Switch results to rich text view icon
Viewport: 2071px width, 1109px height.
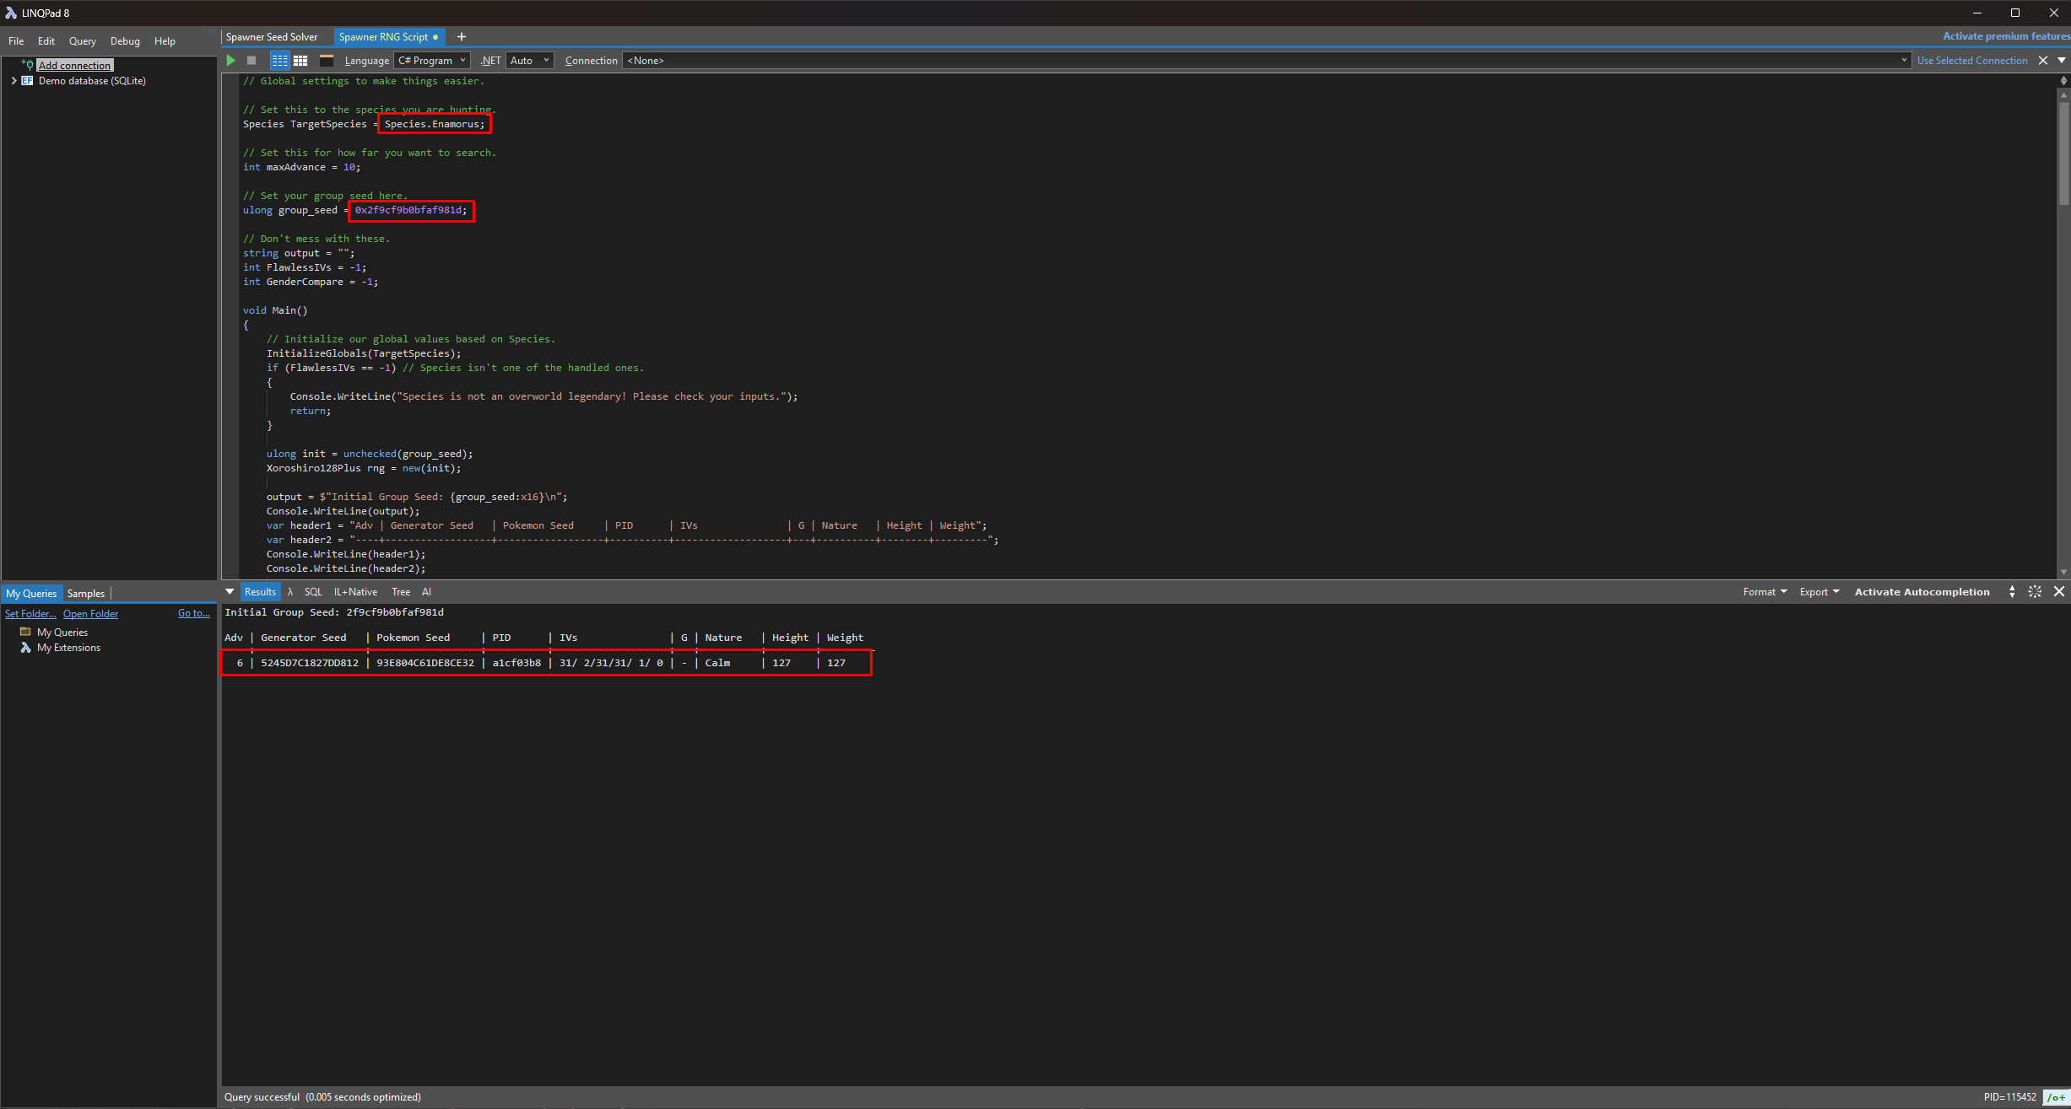[279, 61]
